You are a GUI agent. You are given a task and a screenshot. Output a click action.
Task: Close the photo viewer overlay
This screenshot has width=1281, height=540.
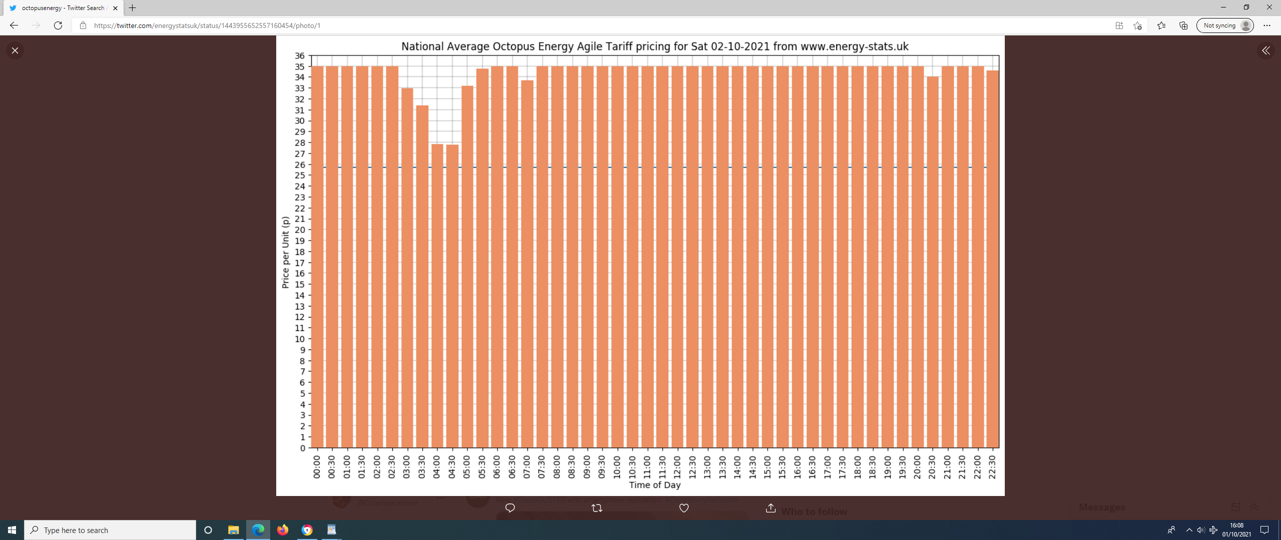[x=15, y=50]
